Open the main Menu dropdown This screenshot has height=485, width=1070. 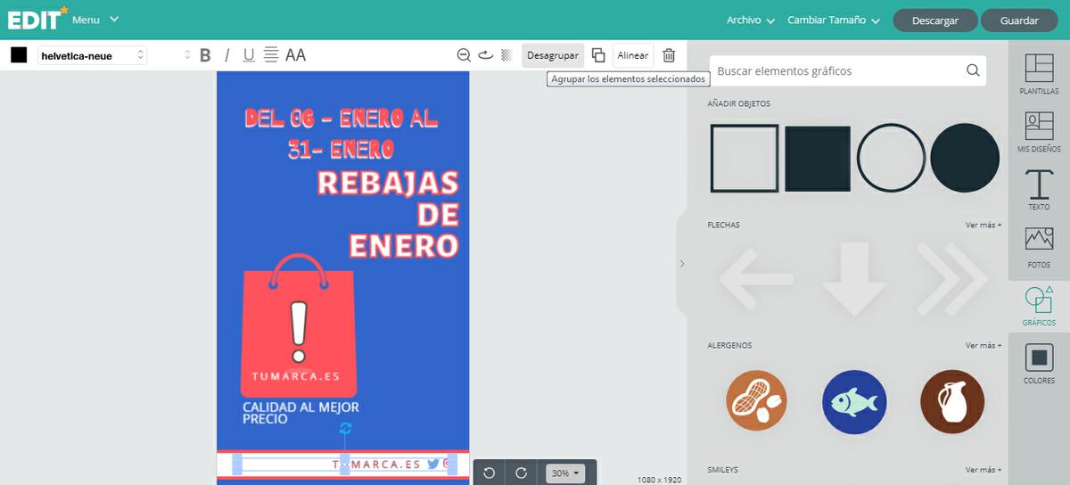[95, 20]
